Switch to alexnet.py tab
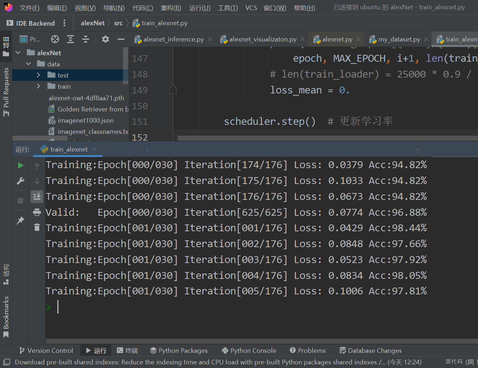The image size is (478, 368). [333, 39]
